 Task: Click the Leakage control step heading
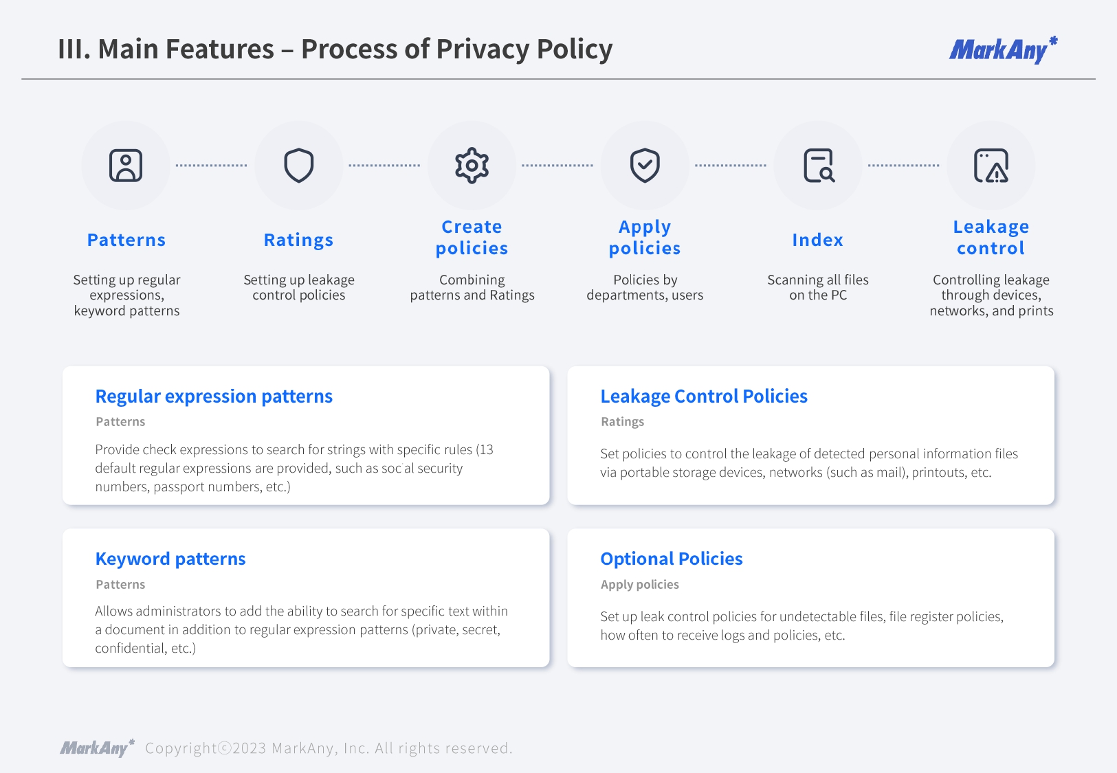(x=991, y=237)
